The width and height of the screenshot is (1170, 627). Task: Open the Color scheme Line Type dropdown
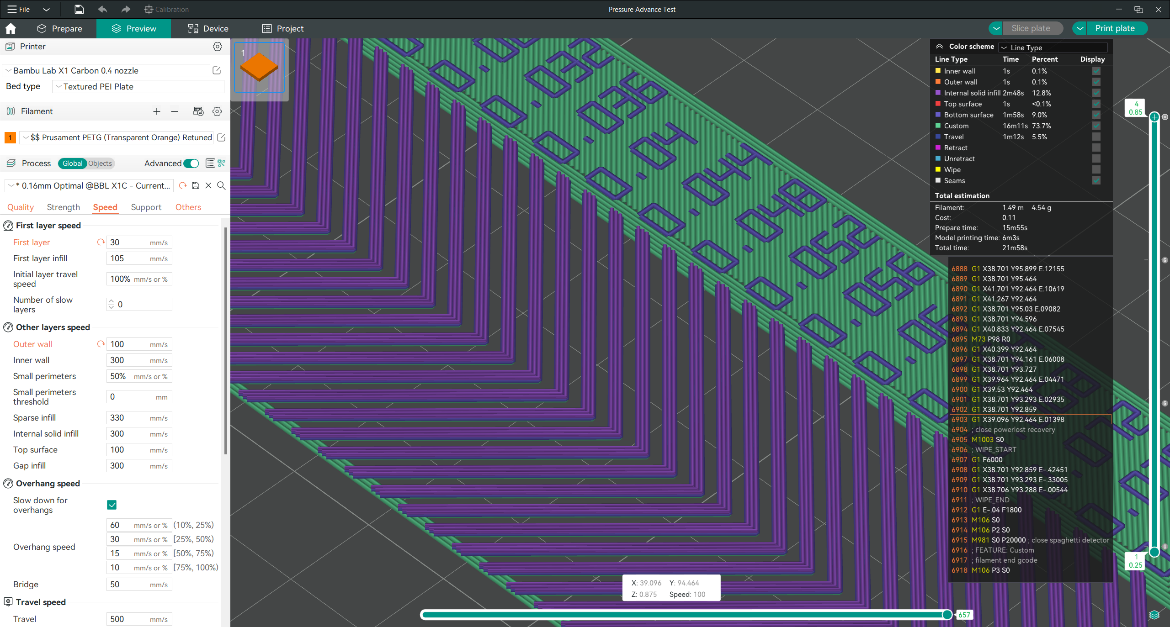[1052, 47]
